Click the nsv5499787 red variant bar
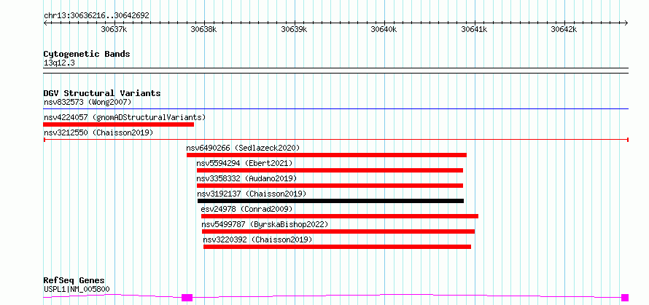The width and height of the screenshot is (649, 305). (x=338, y=231)
